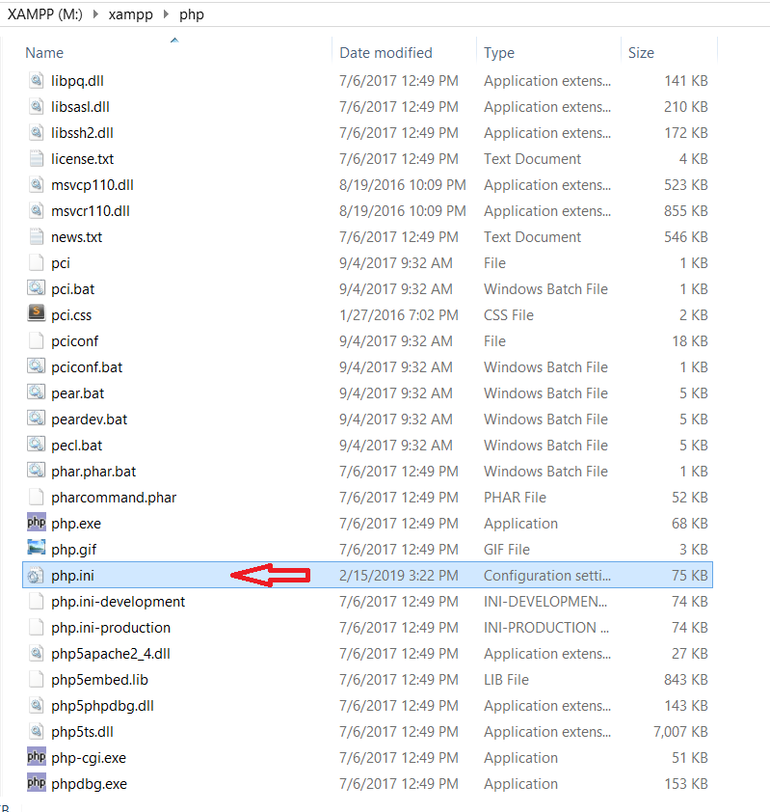The height and width of the screenshot is (812, 770).
Task: Click the pciconf.bat batch file icon
Action: coord(37,366)
